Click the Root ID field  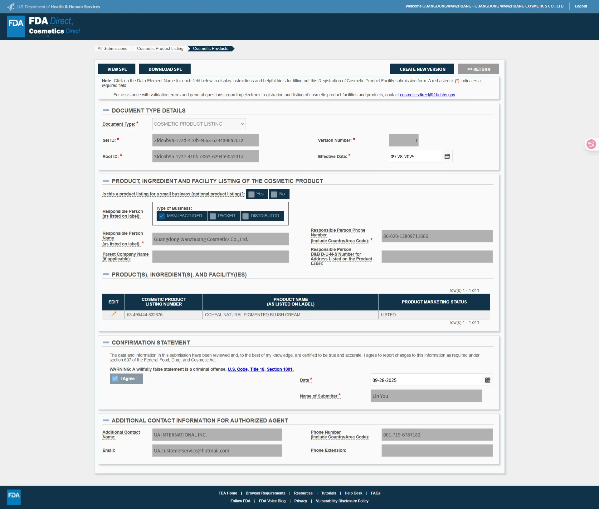pyautogui.click(x=205, y=156)
